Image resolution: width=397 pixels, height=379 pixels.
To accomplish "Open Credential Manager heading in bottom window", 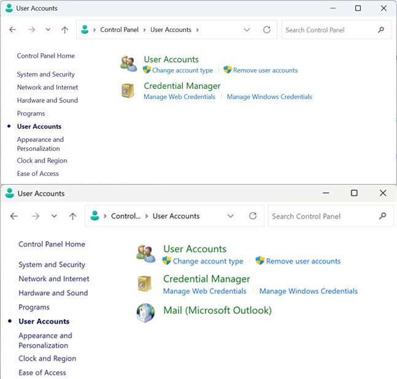I will [207, 279].
